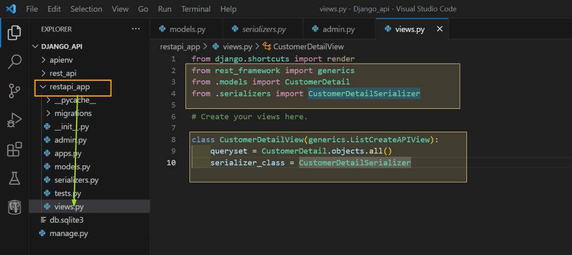Expand the migrations folder
The width and height of the screenshot is (572, 255).
[x=48, y=113]
